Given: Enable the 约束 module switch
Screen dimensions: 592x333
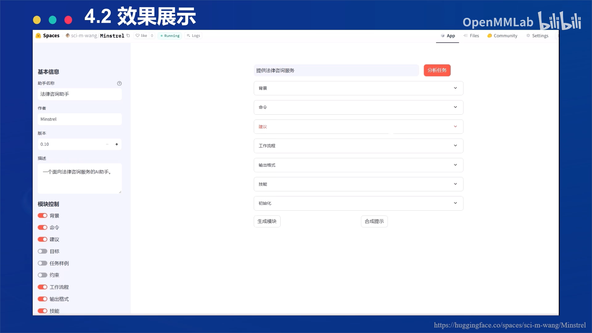Looking at the screenshot, I should (x=43, y=275).
